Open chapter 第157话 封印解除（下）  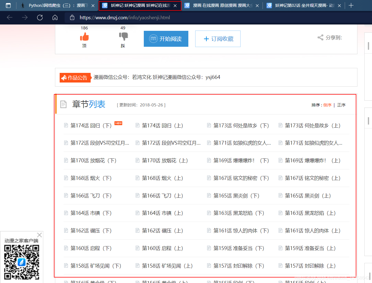(x=239, y=266)
